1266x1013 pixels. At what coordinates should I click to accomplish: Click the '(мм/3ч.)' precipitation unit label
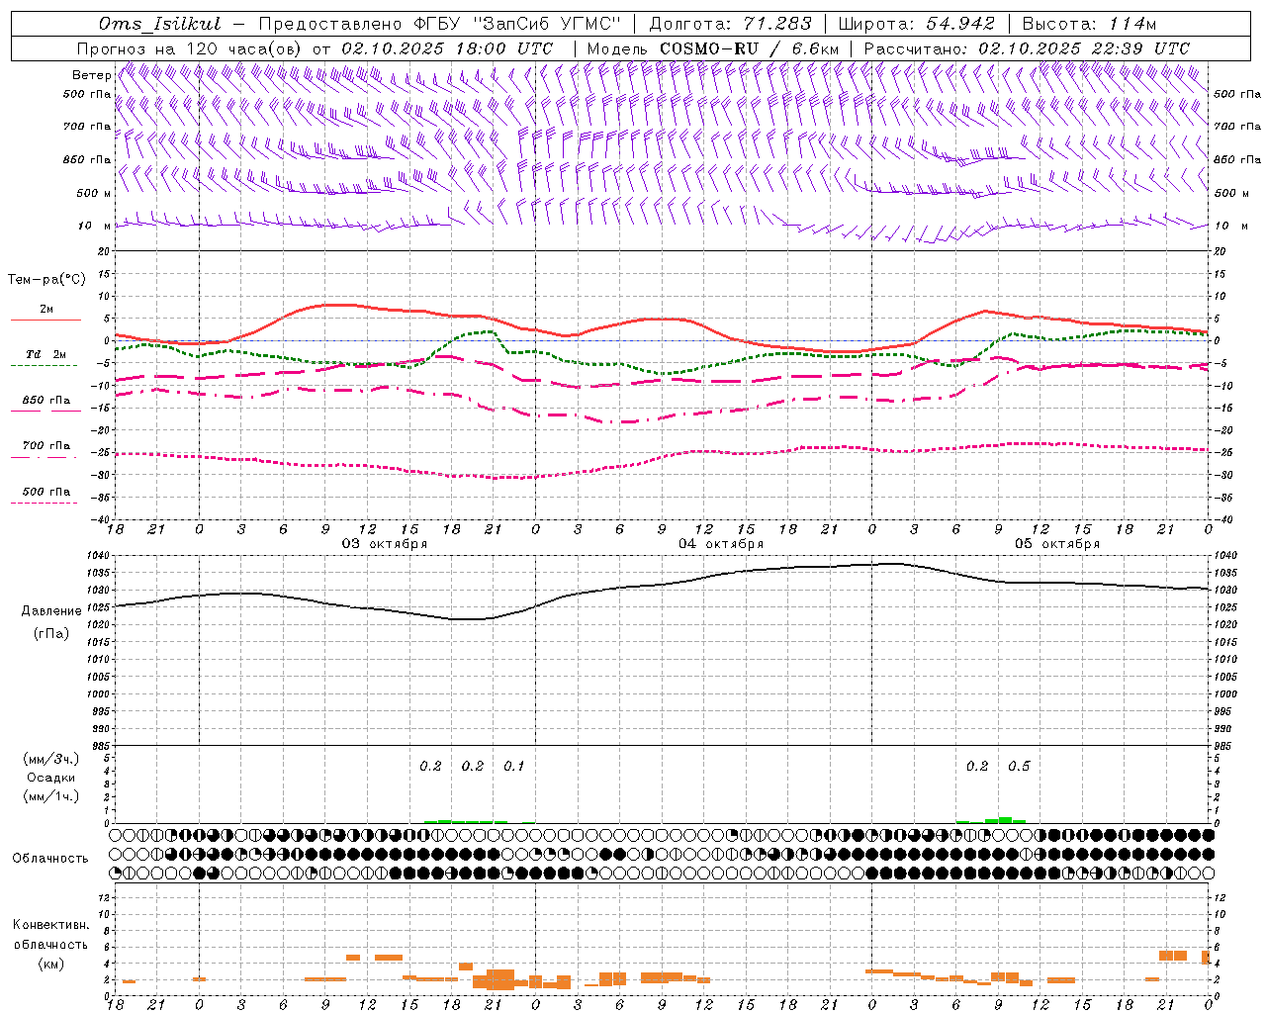(50, 759)
